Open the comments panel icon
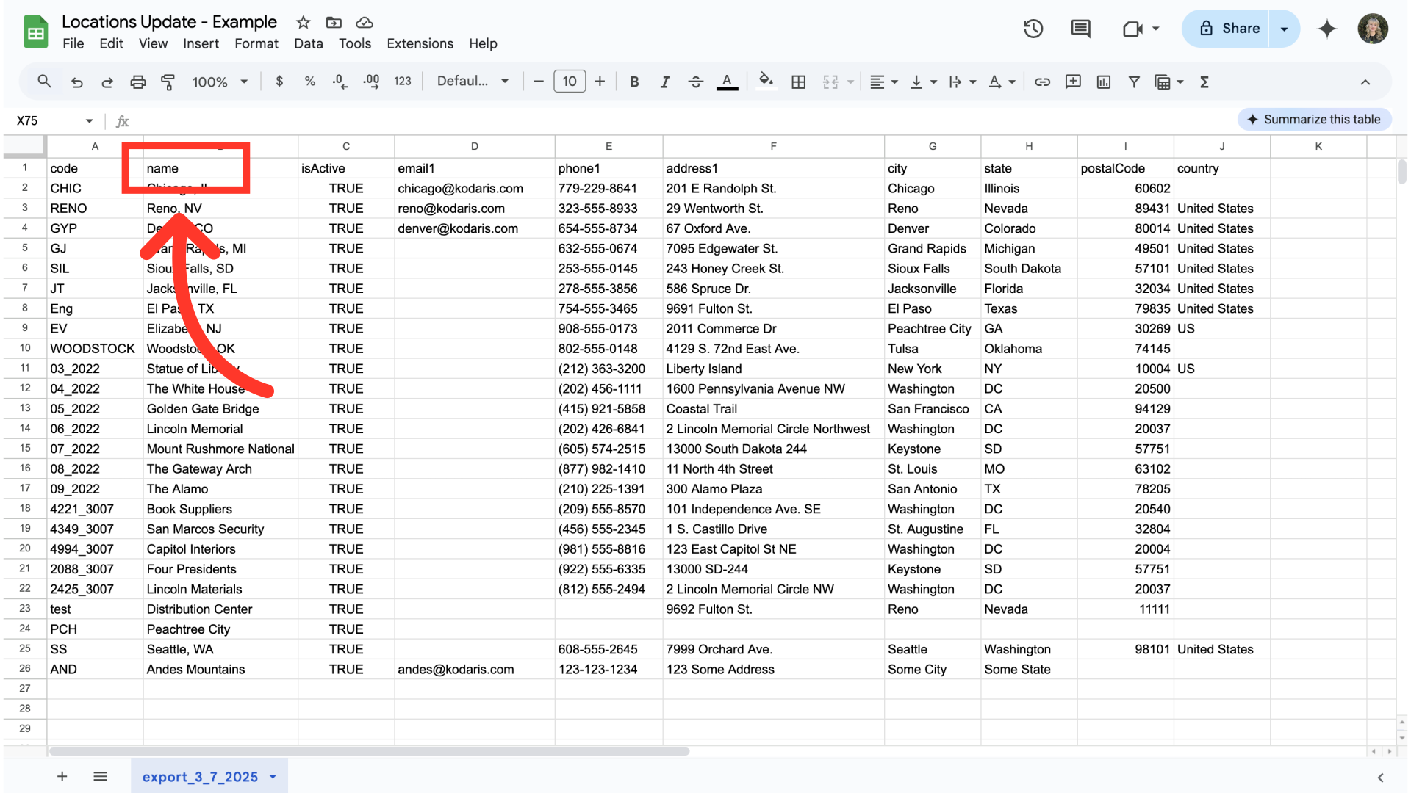 click(1080, 29)
